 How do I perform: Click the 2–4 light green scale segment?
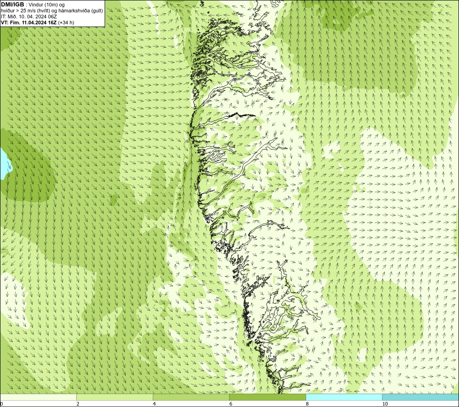tap(115, 397)
